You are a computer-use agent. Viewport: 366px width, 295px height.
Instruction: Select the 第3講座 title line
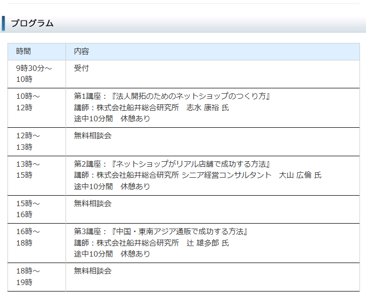[160, 232]
